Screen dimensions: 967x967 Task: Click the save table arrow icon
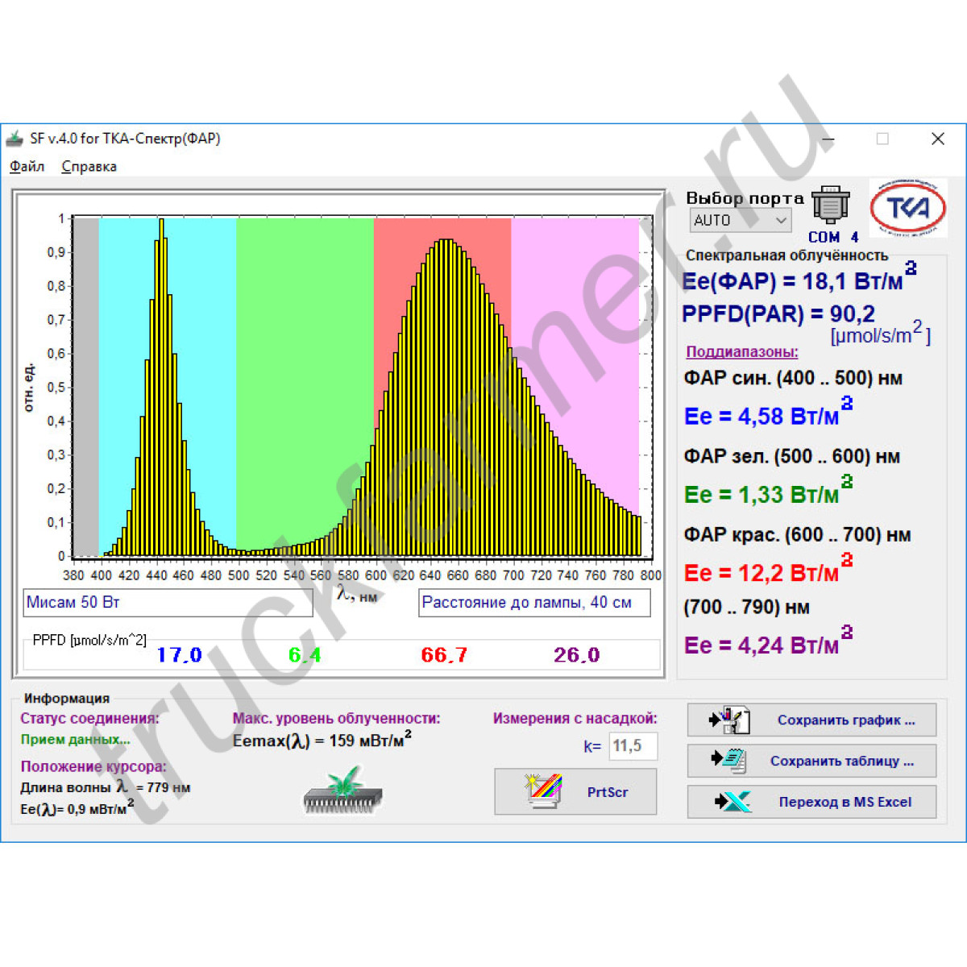[729, 760]
